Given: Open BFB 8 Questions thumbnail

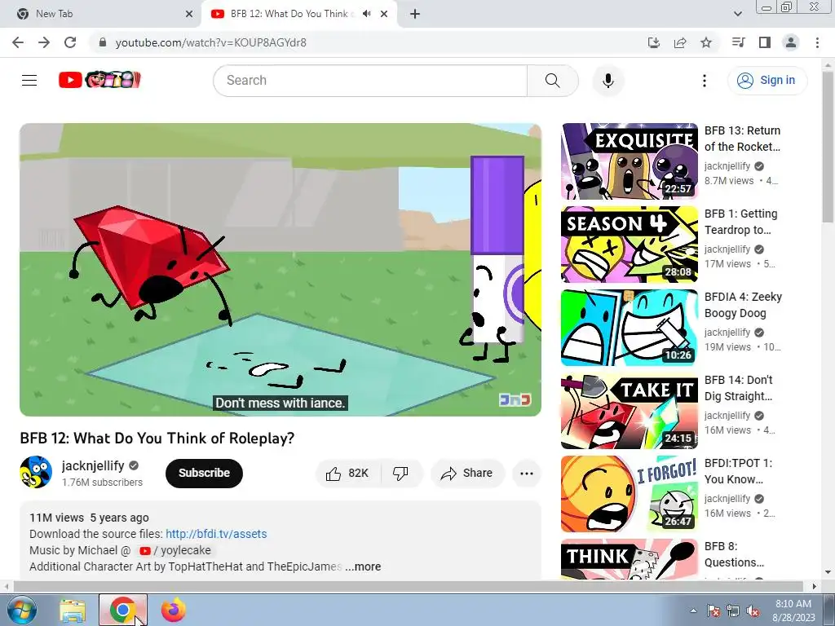Looking at the screenshot, I should [x=630, y=559].
